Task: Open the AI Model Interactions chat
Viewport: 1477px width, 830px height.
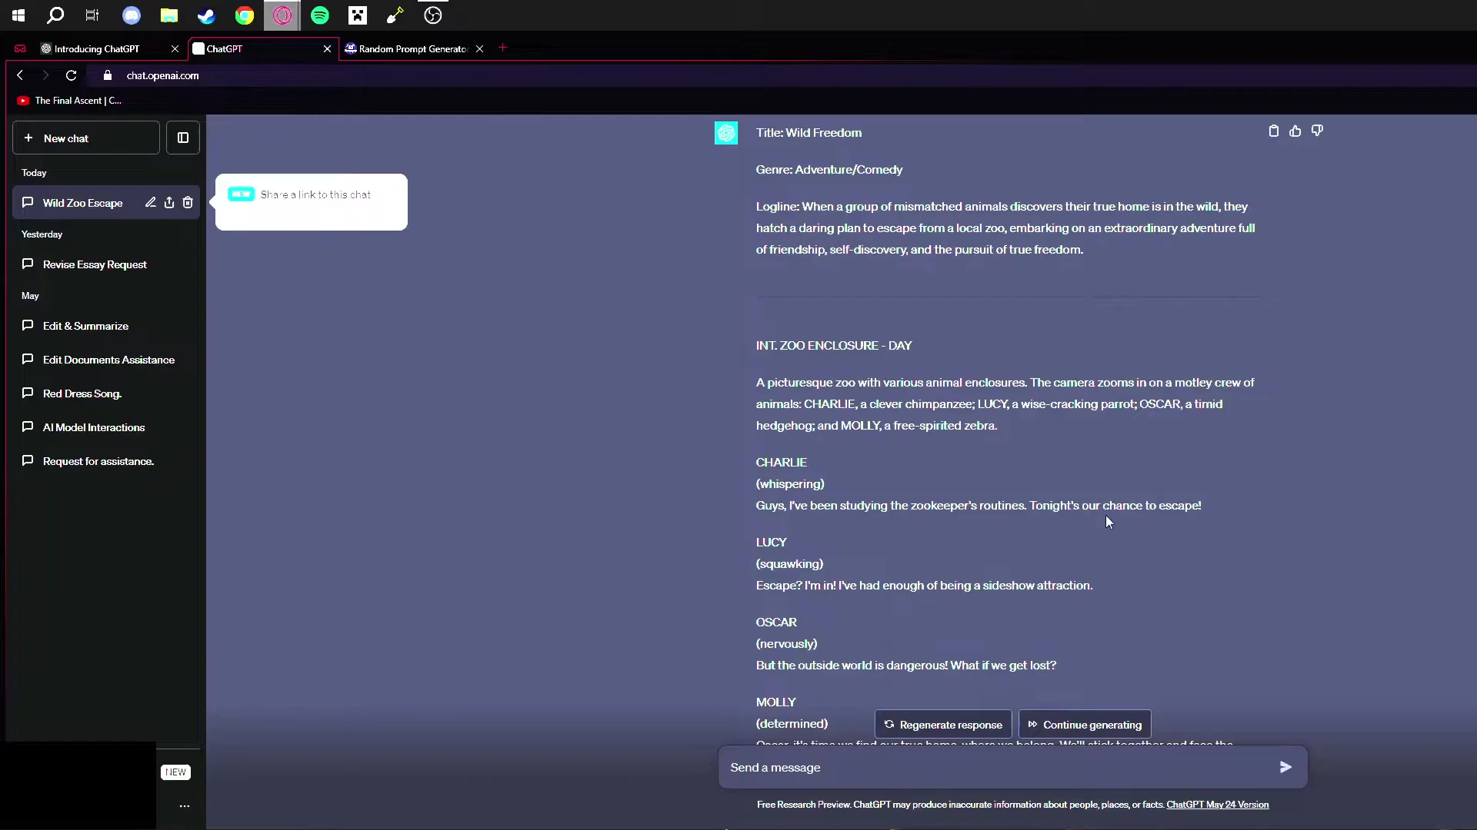Action: coord(105,427)
